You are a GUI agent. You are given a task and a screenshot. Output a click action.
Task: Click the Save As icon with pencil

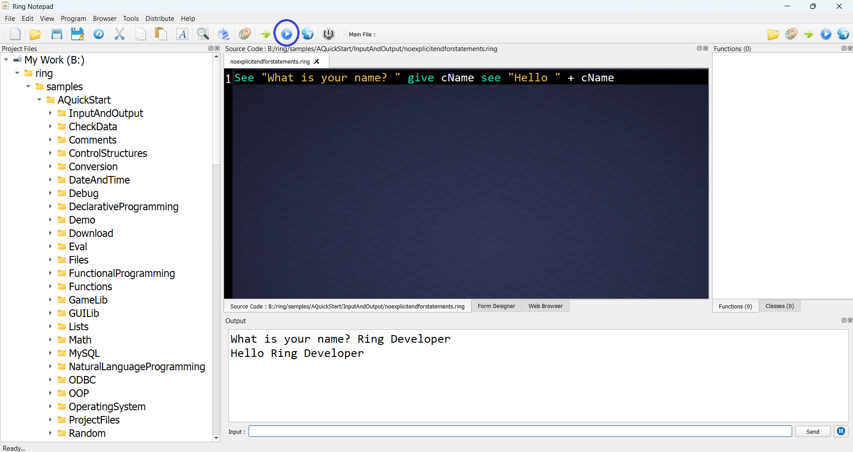77,34
